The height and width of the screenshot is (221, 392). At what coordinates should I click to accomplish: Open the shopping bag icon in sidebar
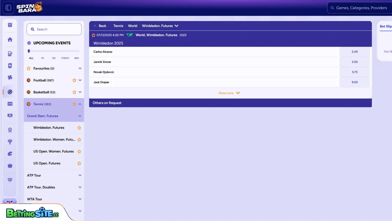(10, 165)
